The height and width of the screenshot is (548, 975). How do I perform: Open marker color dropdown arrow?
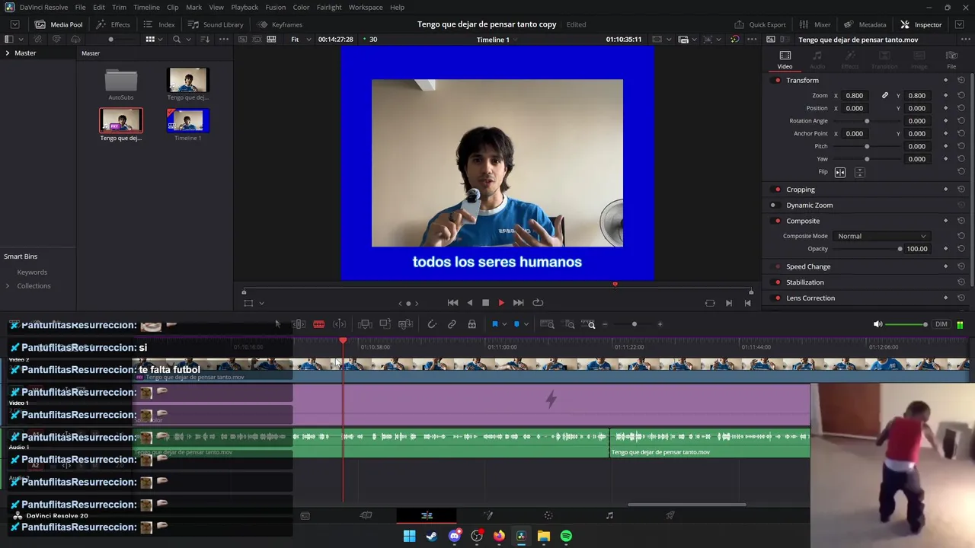(526, 325)
